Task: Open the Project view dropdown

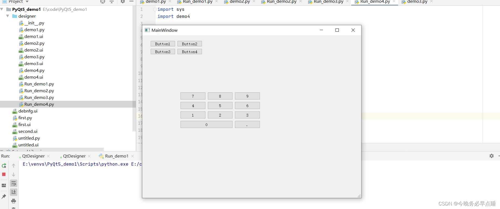Action: (x=27, y=2)
